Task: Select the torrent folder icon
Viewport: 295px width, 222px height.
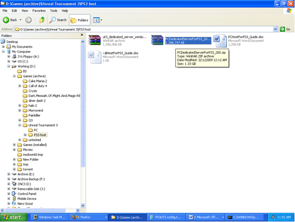Action: (x=19, y=169)
